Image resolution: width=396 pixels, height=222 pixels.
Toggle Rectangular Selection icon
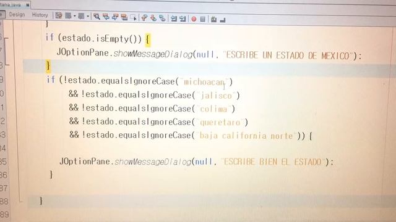(x=134, y=18)
